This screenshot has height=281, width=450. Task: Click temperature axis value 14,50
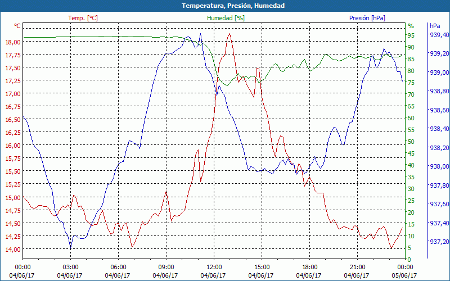pyautogui.click(x=13, y=223)
